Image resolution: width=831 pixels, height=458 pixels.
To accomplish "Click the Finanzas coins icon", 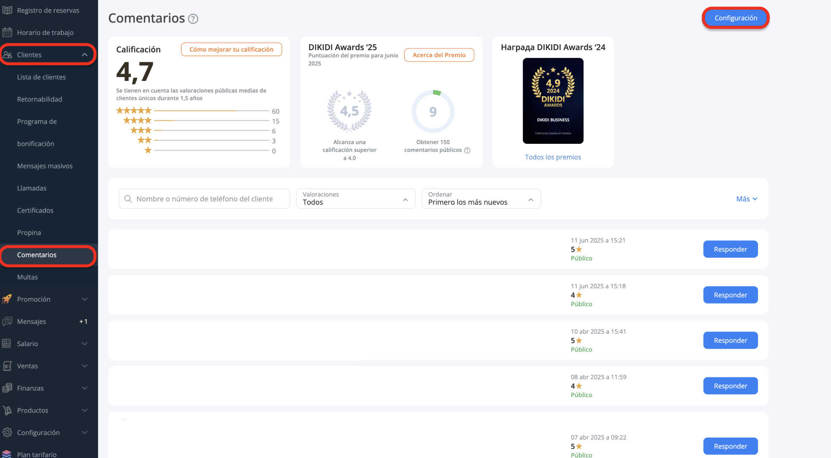I will pyautogui.click(x=7, y=388).
